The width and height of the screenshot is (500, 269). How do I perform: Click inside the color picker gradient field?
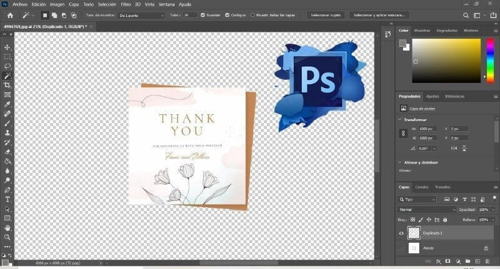coord(444,61)
